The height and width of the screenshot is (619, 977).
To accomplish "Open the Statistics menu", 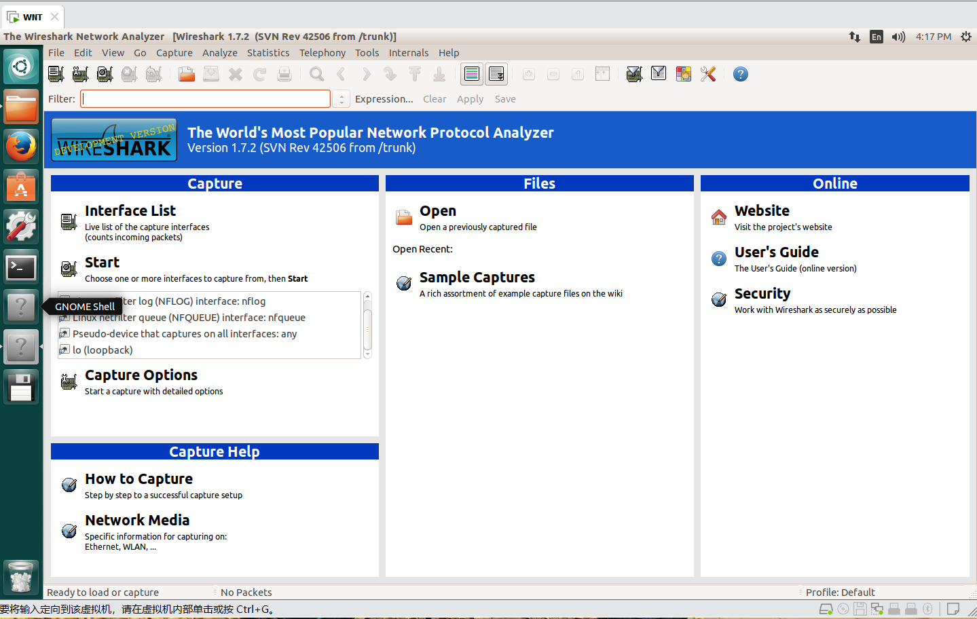I will [x=268, y=53].
